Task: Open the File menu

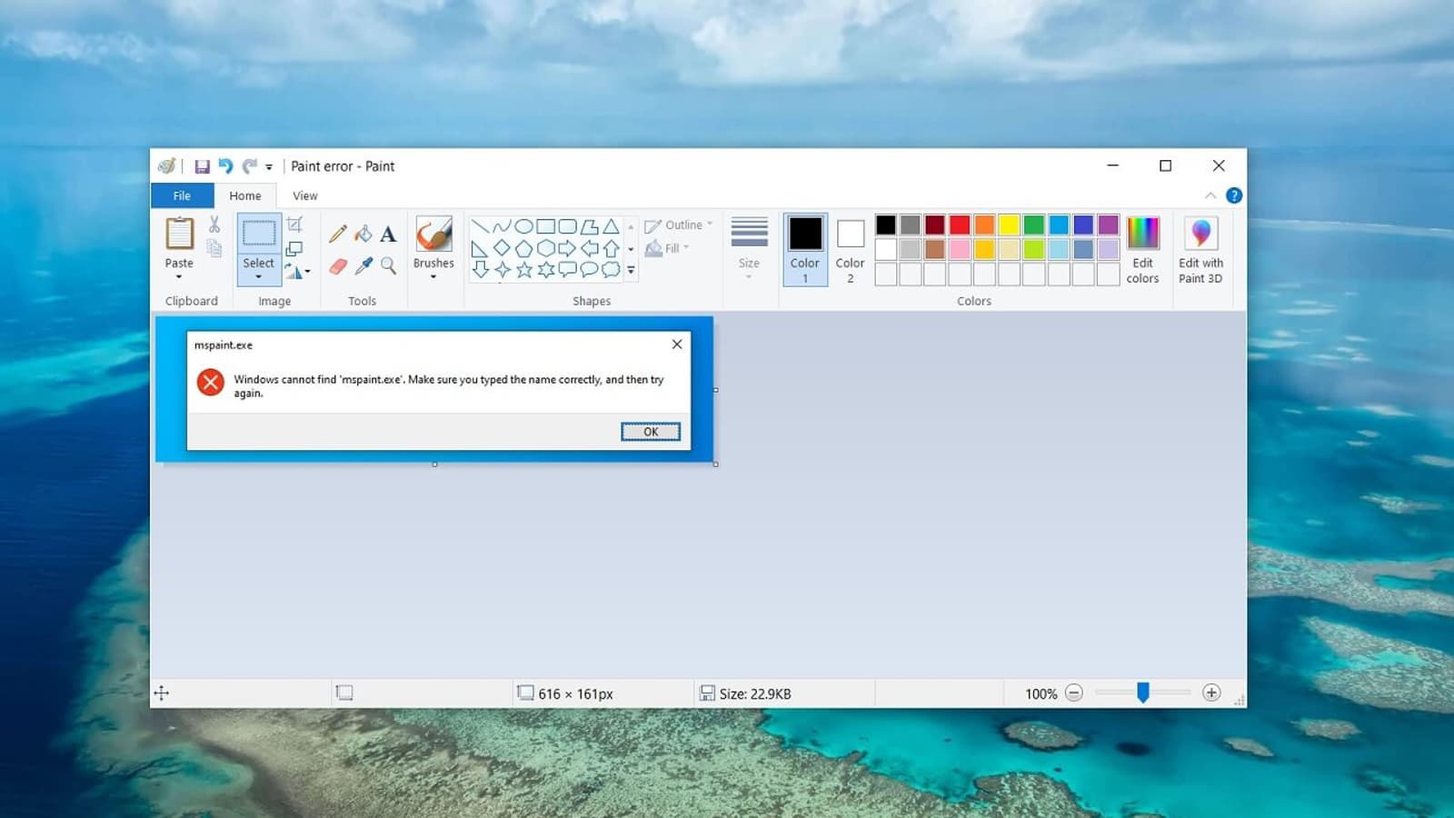Action: [182, 195]
